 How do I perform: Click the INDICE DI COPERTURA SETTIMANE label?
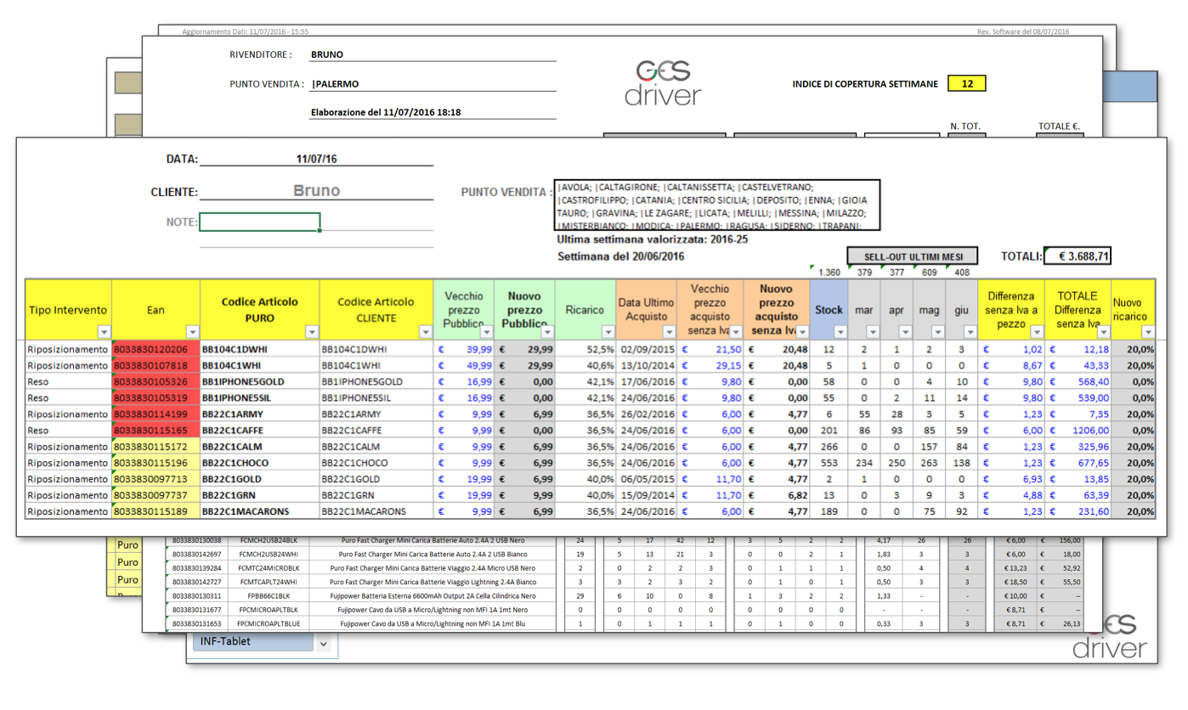click(865, 84)
